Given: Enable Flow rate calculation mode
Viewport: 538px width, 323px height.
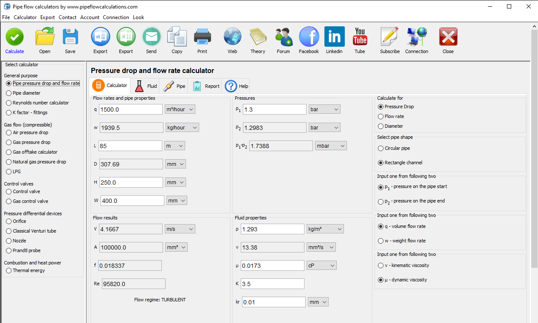Looking at the screenshot, I should (x=380, y=116).
